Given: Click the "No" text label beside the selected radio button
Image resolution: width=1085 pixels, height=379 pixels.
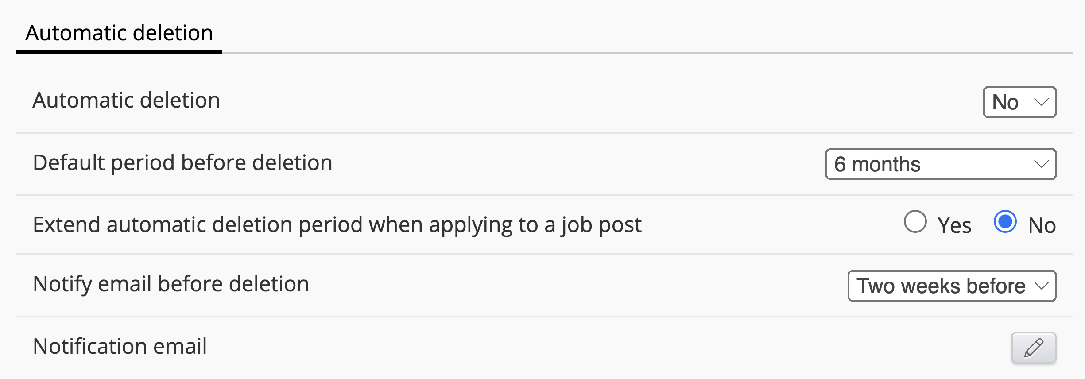Looking at the screenshot, I should click(x=1042, y=225).
